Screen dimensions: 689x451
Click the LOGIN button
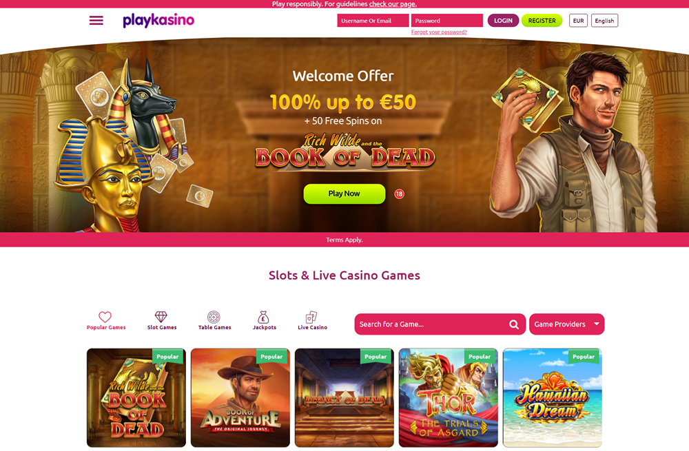(503, 21)
